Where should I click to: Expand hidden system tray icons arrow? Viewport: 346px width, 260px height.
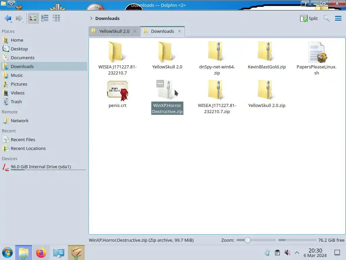click(x=297, y=253)
